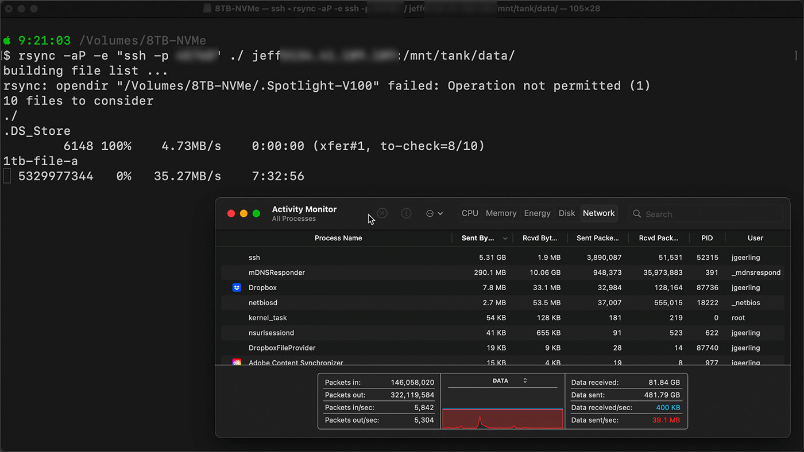This screenshot has width=804, height=452.
Task: Click the 7:32:56 remaining time in terminal
Action: pos(278,176)
